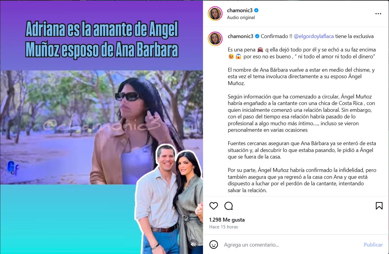
Task: Unmute the video with the speaker icon
Action: tap(193, 244)
